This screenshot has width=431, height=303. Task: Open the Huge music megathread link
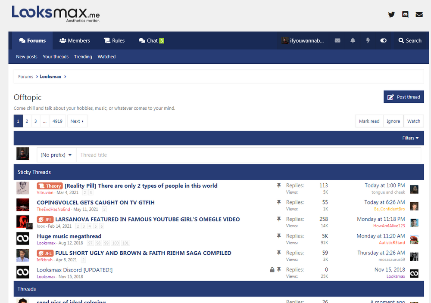coord(69,236)
